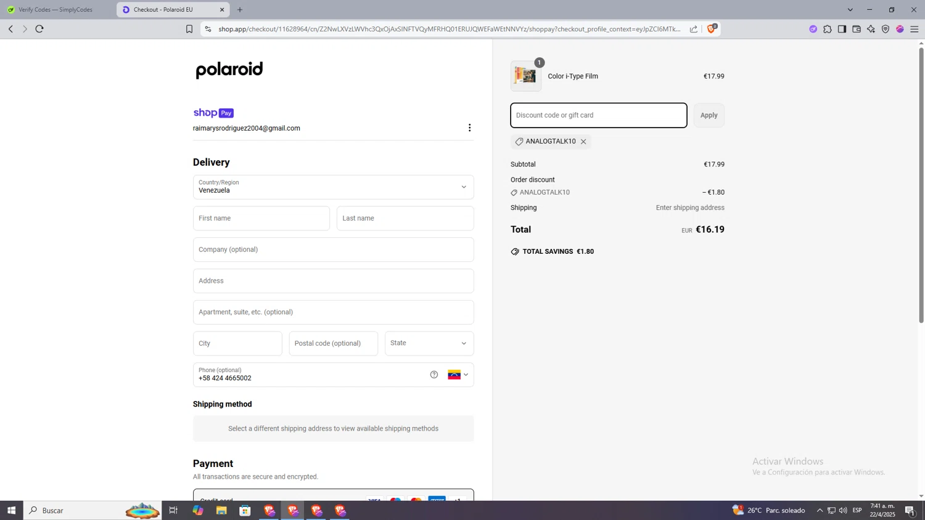The width and height of the screenshot is (925, 520).
Task: Open Brave Wallet
Action: coord(857,29)
